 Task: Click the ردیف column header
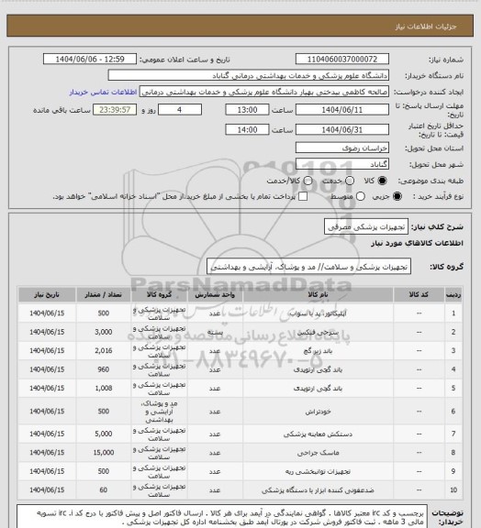coord(453,294)
